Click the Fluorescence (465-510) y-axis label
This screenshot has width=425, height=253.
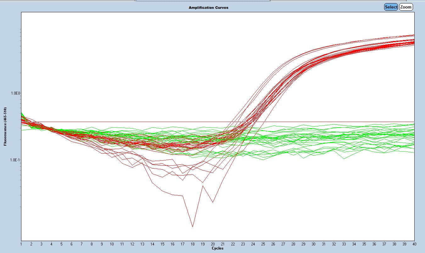[x=5, y=126]
